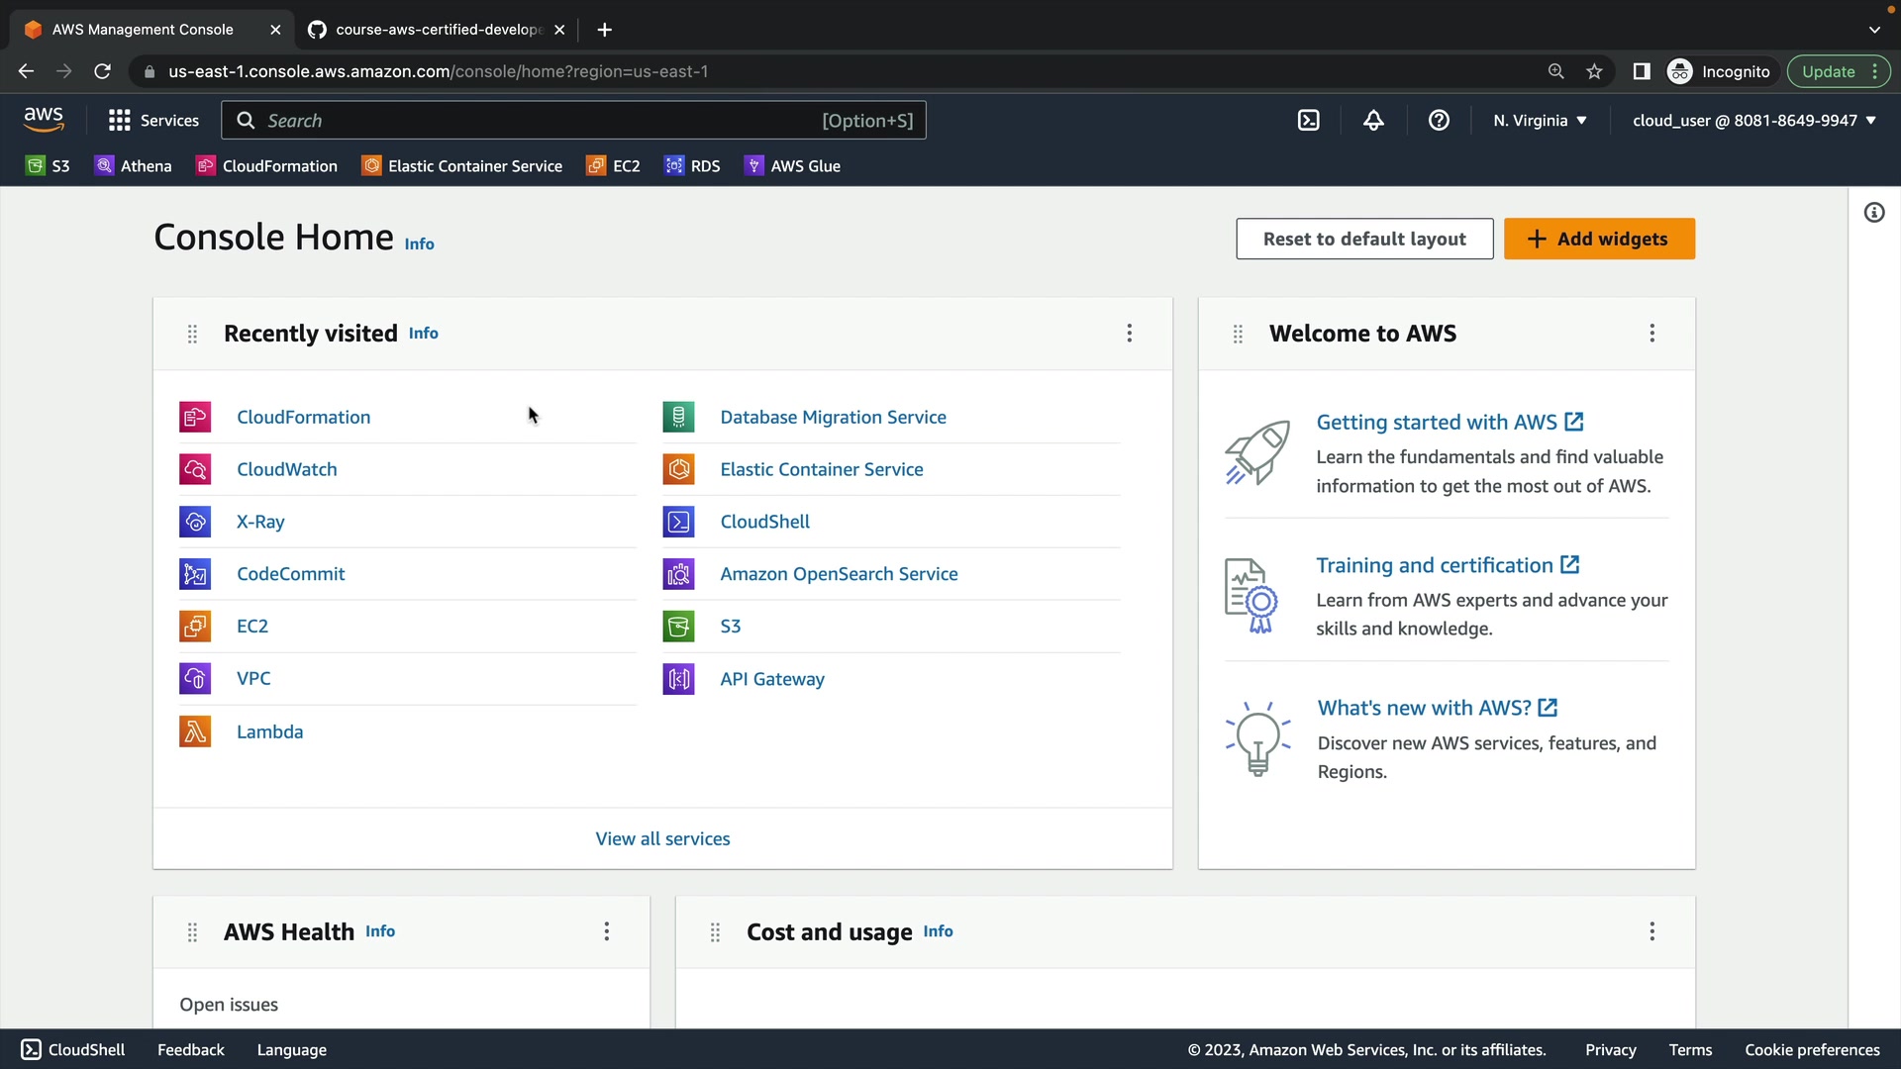The width and height of the screenshot is (1901, 1069).
Task: Open the info panel icon at right edge
Action: point(1874,213)
